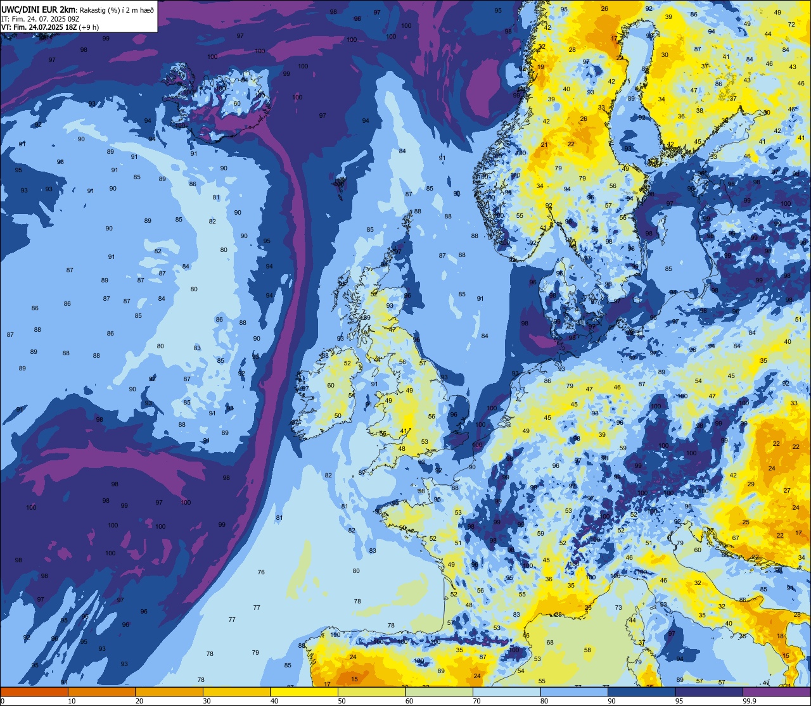This screenshot has height=706, width=811.
Task: Select the 95–99.9 dark navy legend swatch
Action: [709, 692]
